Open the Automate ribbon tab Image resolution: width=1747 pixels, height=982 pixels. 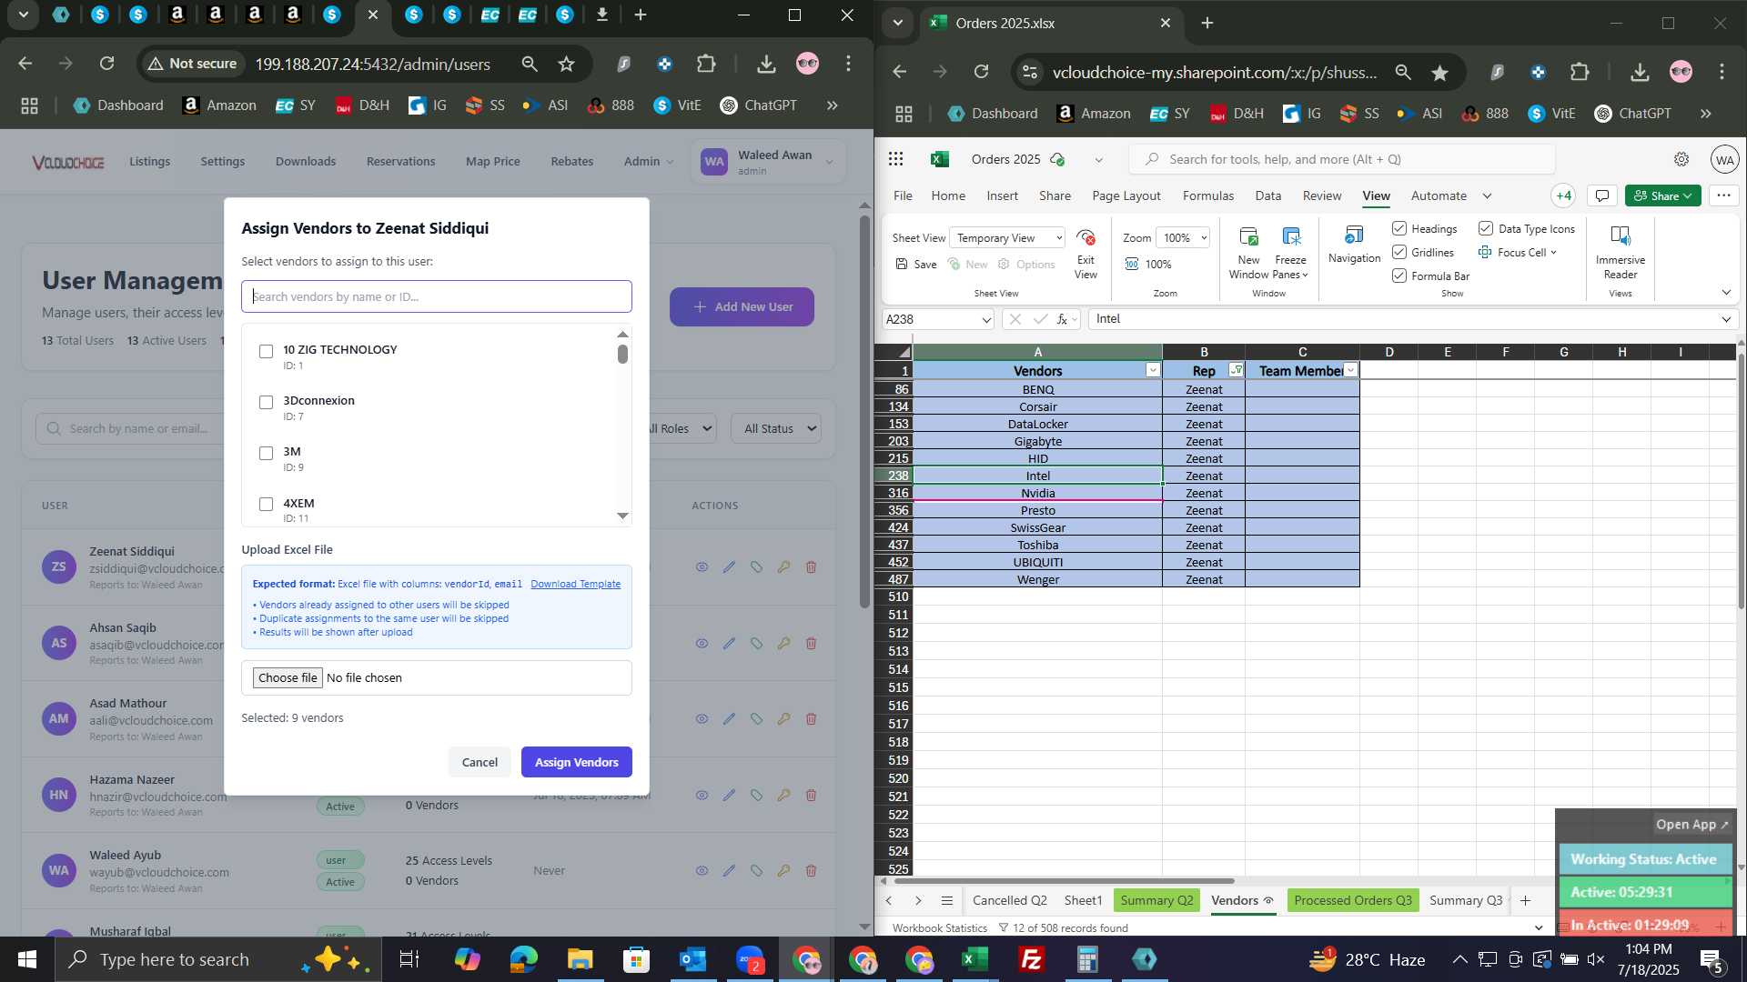pyautogui.click(x=1439, y=195)
